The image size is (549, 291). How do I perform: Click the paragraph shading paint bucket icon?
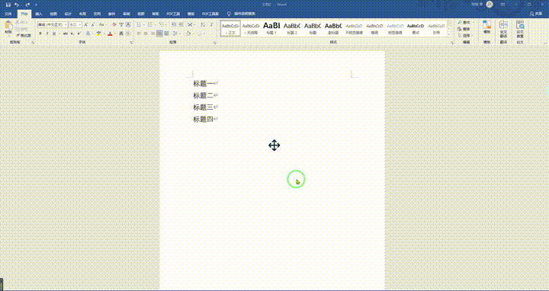pyautogui.click(x=188, y=34)
